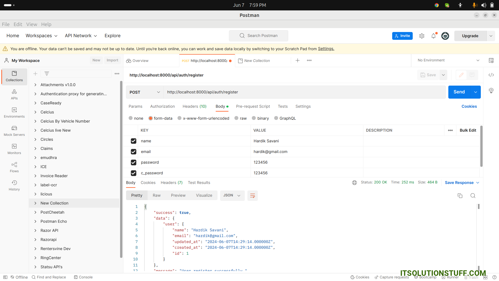
Task: Open the History sidebar panel
Action: [x=14, y=186]
